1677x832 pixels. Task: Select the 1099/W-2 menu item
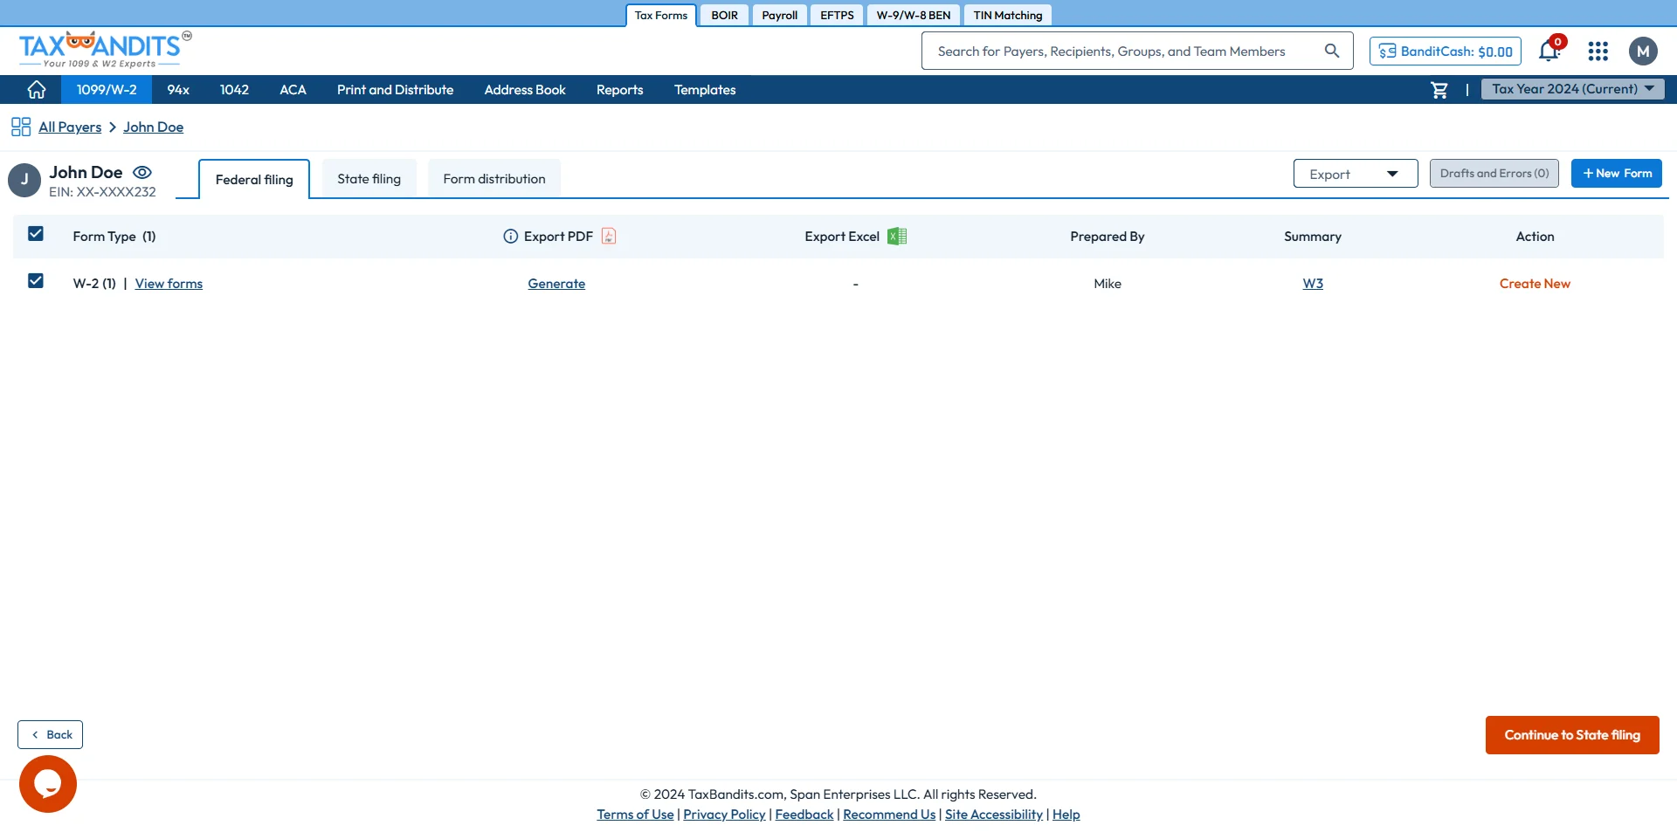(x=107, y=90)
